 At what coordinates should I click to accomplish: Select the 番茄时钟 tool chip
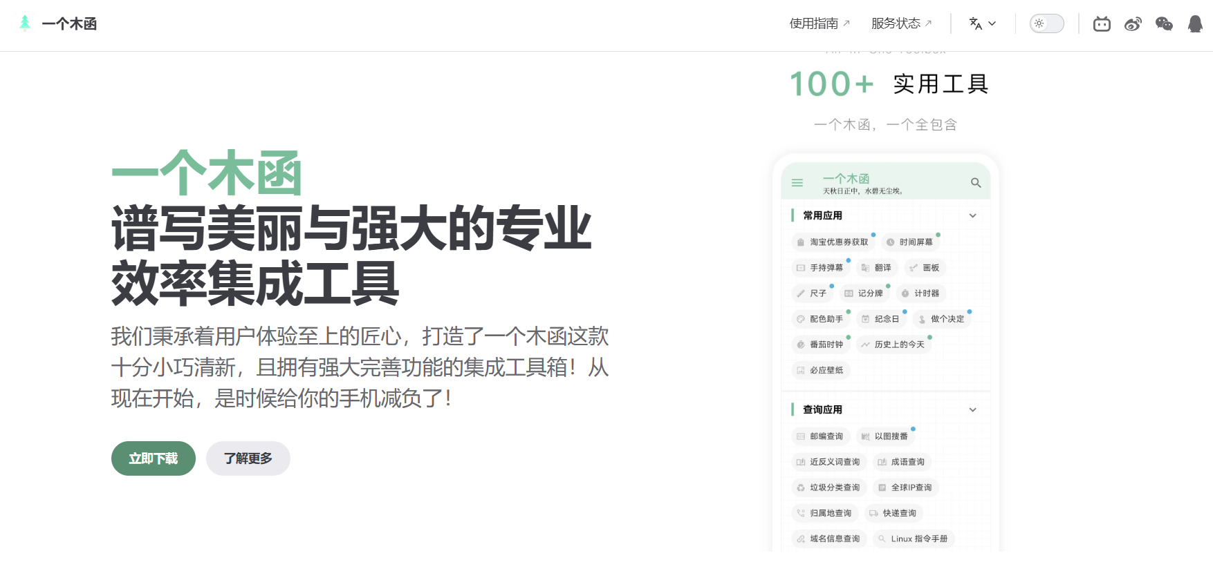tap(820, 345)
